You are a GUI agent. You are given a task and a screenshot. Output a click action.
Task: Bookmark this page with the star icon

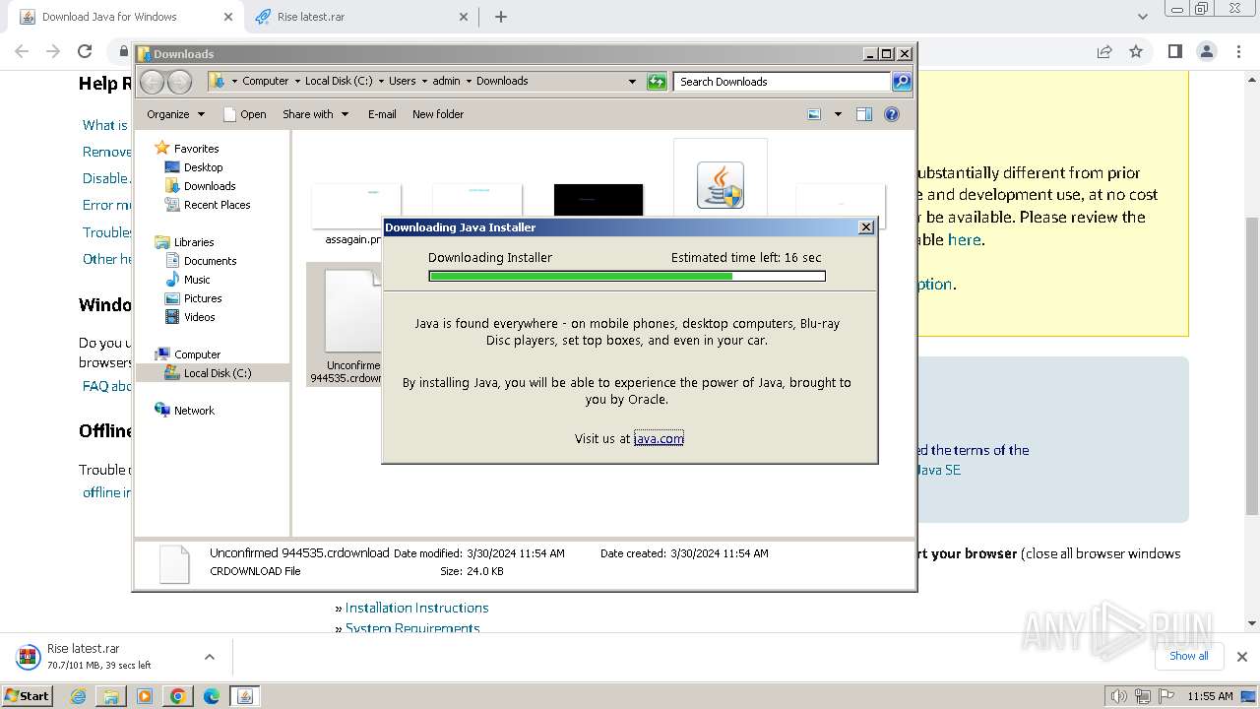click(1136, 51)
